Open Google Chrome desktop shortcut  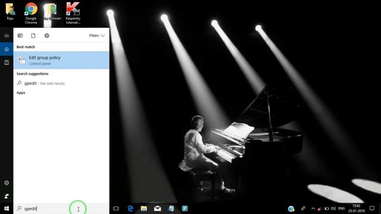31,13
